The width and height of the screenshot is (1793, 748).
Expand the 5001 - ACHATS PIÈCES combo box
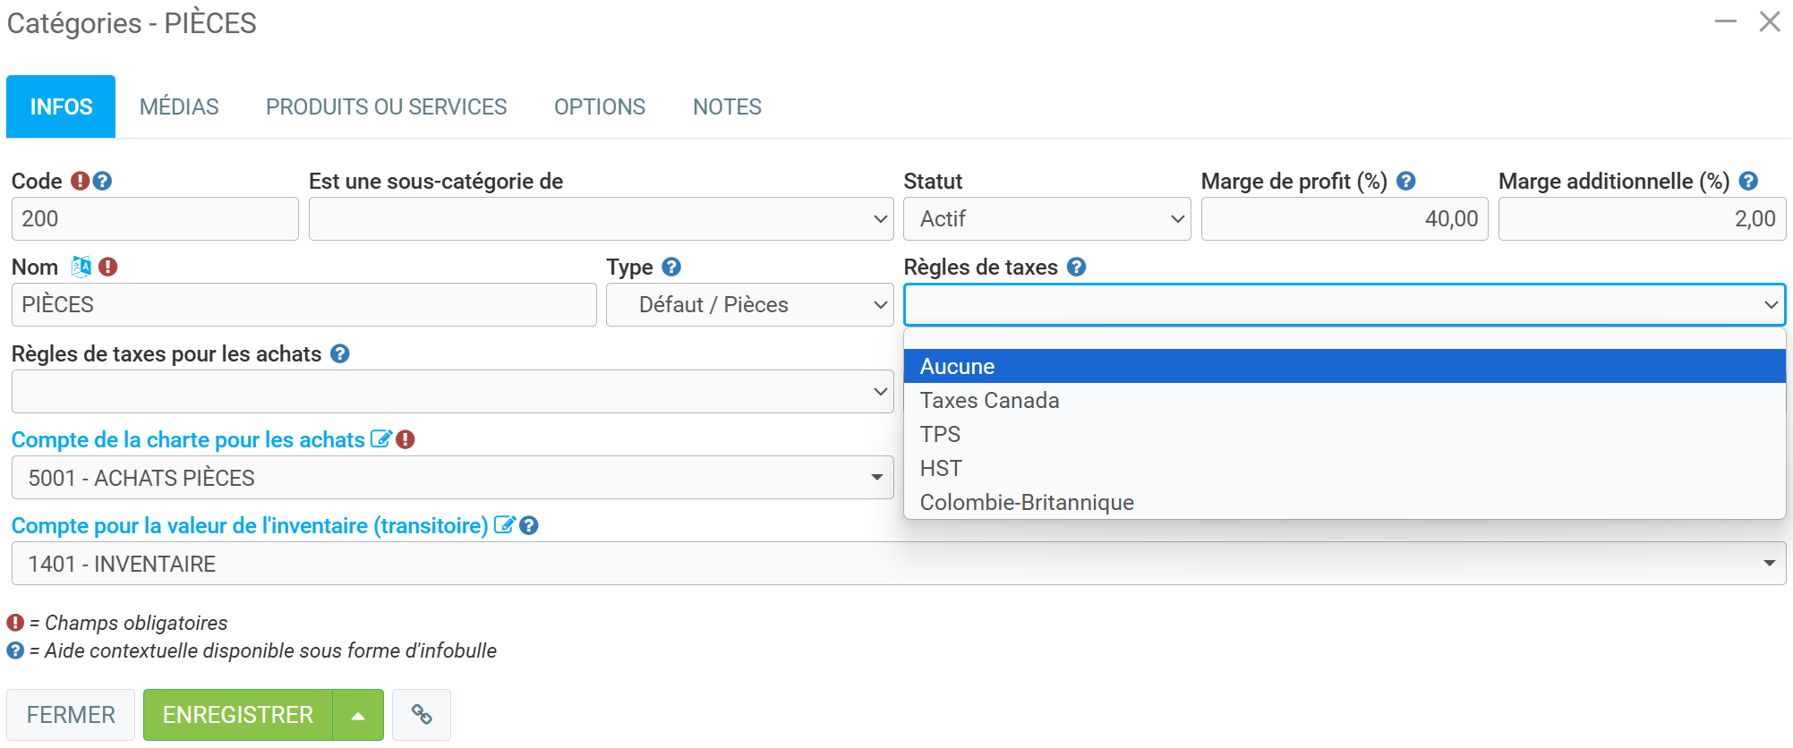point(452,478)
